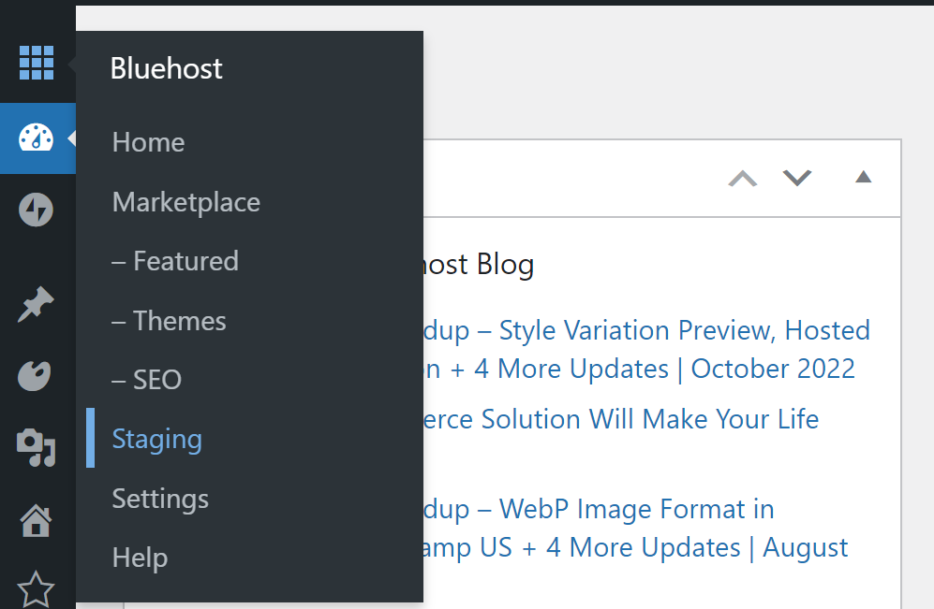This screenshot has width=934, height=609.
Task: Move the widget up using the up chevron
Action: [742, 178]
